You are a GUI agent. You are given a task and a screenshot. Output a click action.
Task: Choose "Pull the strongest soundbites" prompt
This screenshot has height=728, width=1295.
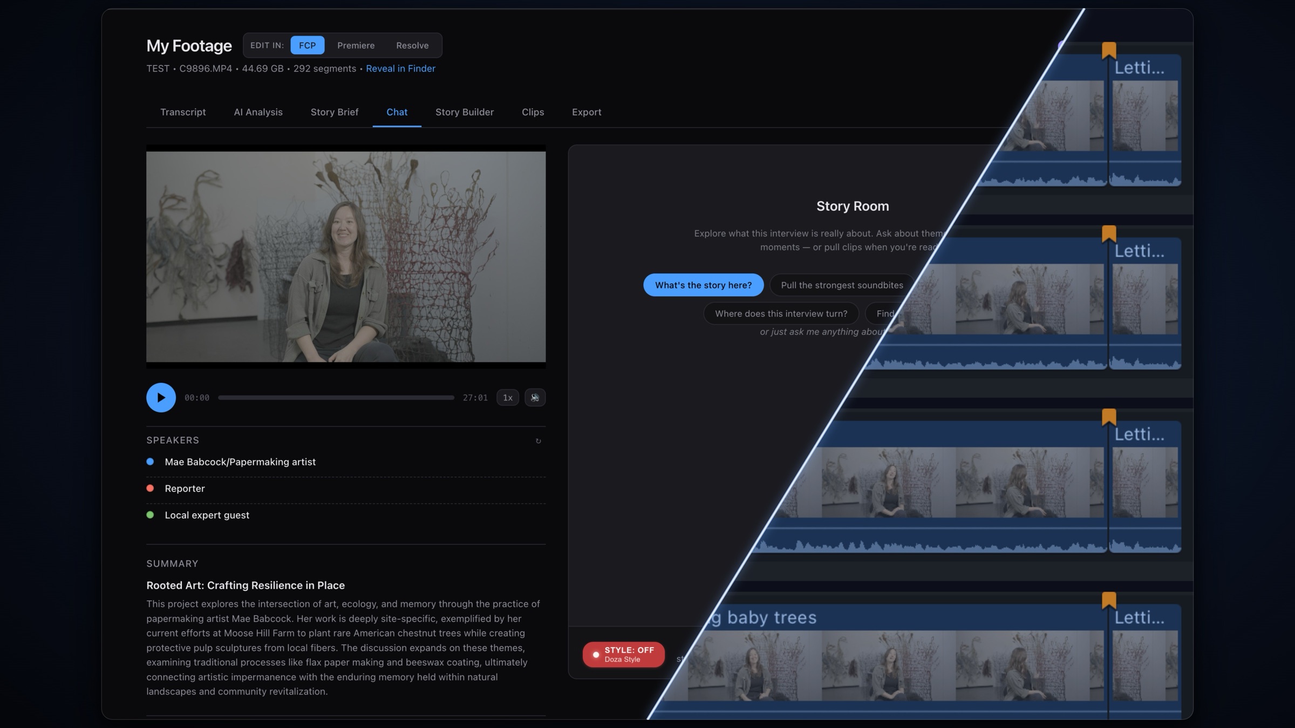point(842,285)
